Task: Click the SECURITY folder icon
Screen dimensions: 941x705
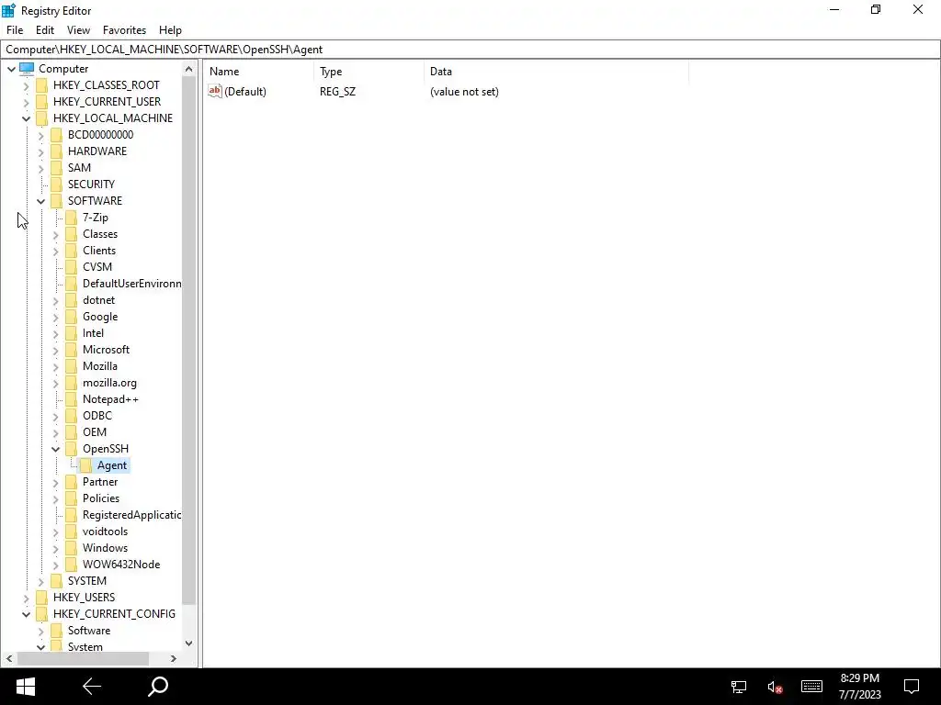Action: (56, 184)
